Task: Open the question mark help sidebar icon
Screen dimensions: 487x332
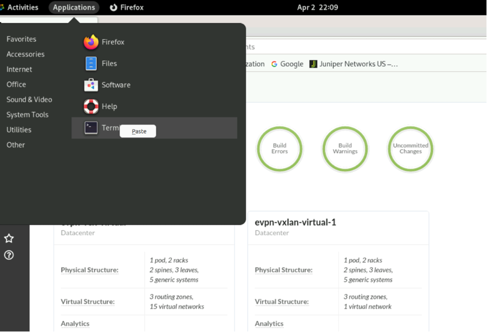Action: point(9,255)
